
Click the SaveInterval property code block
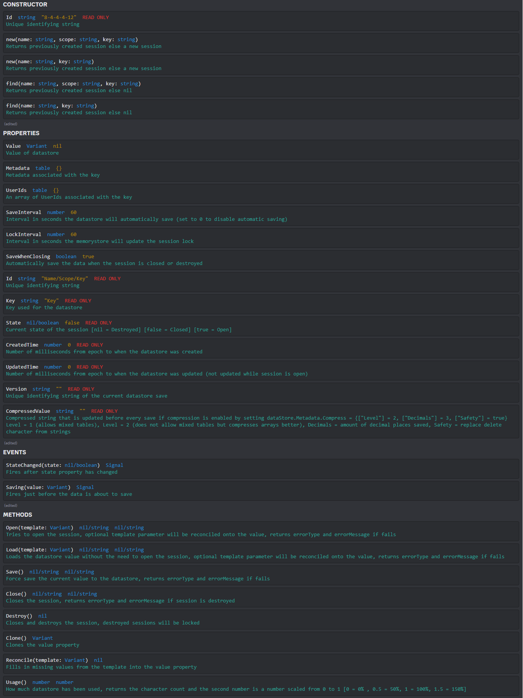[261, 216]
